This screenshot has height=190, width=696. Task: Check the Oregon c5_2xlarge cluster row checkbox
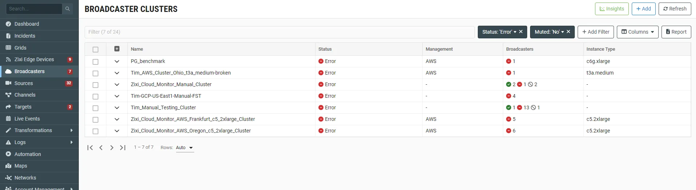click(95, 131)
